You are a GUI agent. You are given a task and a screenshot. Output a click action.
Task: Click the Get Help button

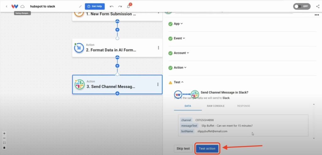coord(95,6)
